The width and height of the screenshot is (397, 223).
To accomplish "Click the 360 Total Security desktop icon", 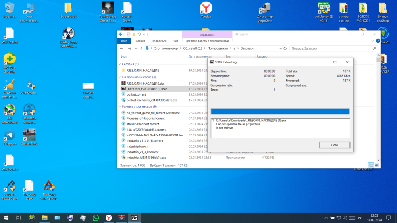I will [x=10, y=60].
